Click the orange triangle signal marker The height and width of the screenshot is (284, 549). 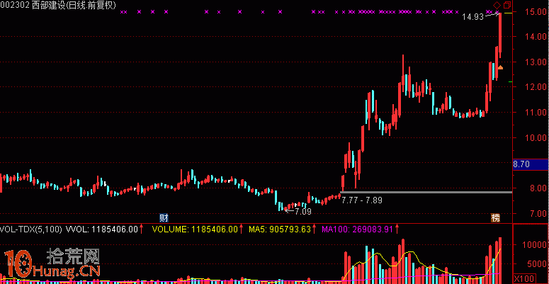500,67
